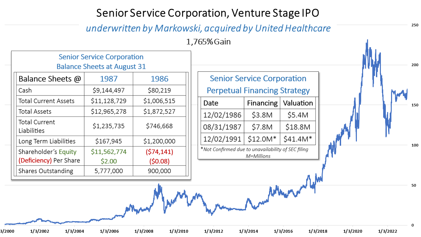Click the slide title Senior Service Corporation
Viewport: 421px width, 237px height.
click(208, 13)
